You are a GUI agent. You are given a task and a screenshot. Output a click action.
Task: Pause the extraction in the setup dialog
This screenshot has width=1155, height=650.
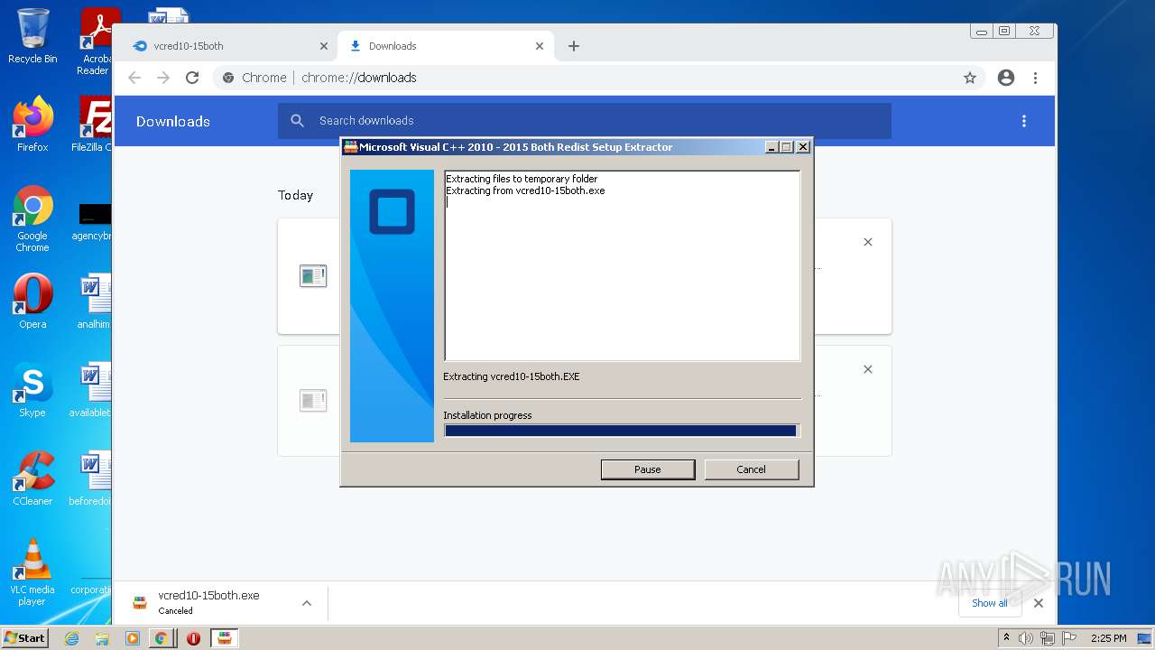(x=648, y=469)
